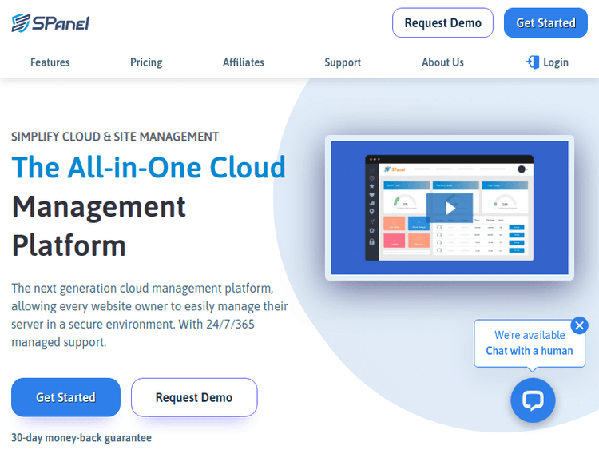The height and width of the screenshot is (450, 599).
Task: Click the Login door-arrow icon
Action: tap(533, 62)
